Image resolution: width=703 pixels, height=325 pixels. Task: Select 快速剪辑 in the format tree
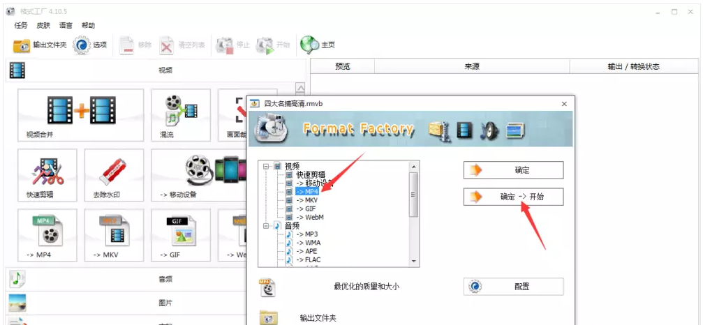[x=311, y=174]
